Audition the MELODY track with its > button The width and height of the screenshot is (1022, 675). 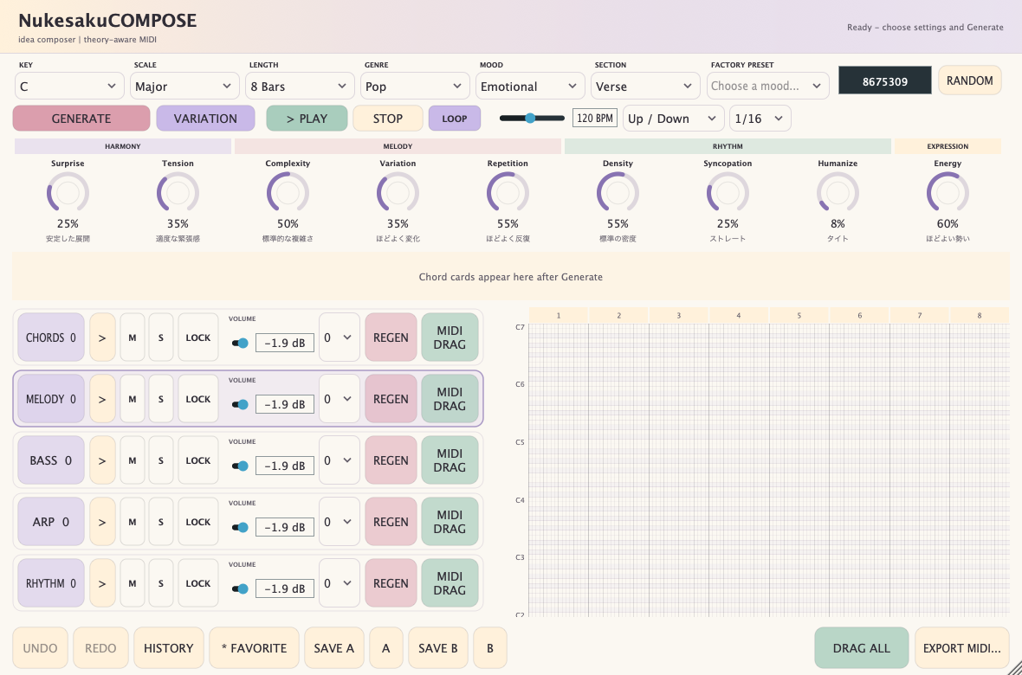pyautogui.click(x=102, y=399)
